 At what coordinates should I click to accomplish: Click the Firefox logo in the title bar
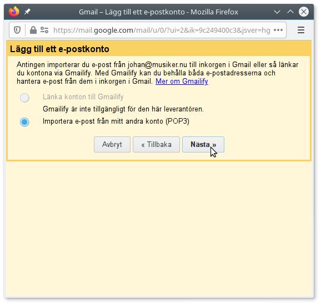[14, 12]
